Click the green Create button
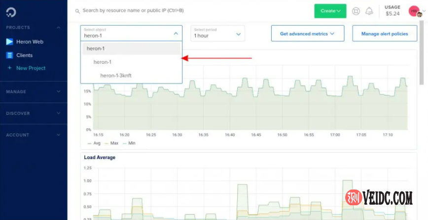 point(330,11)
